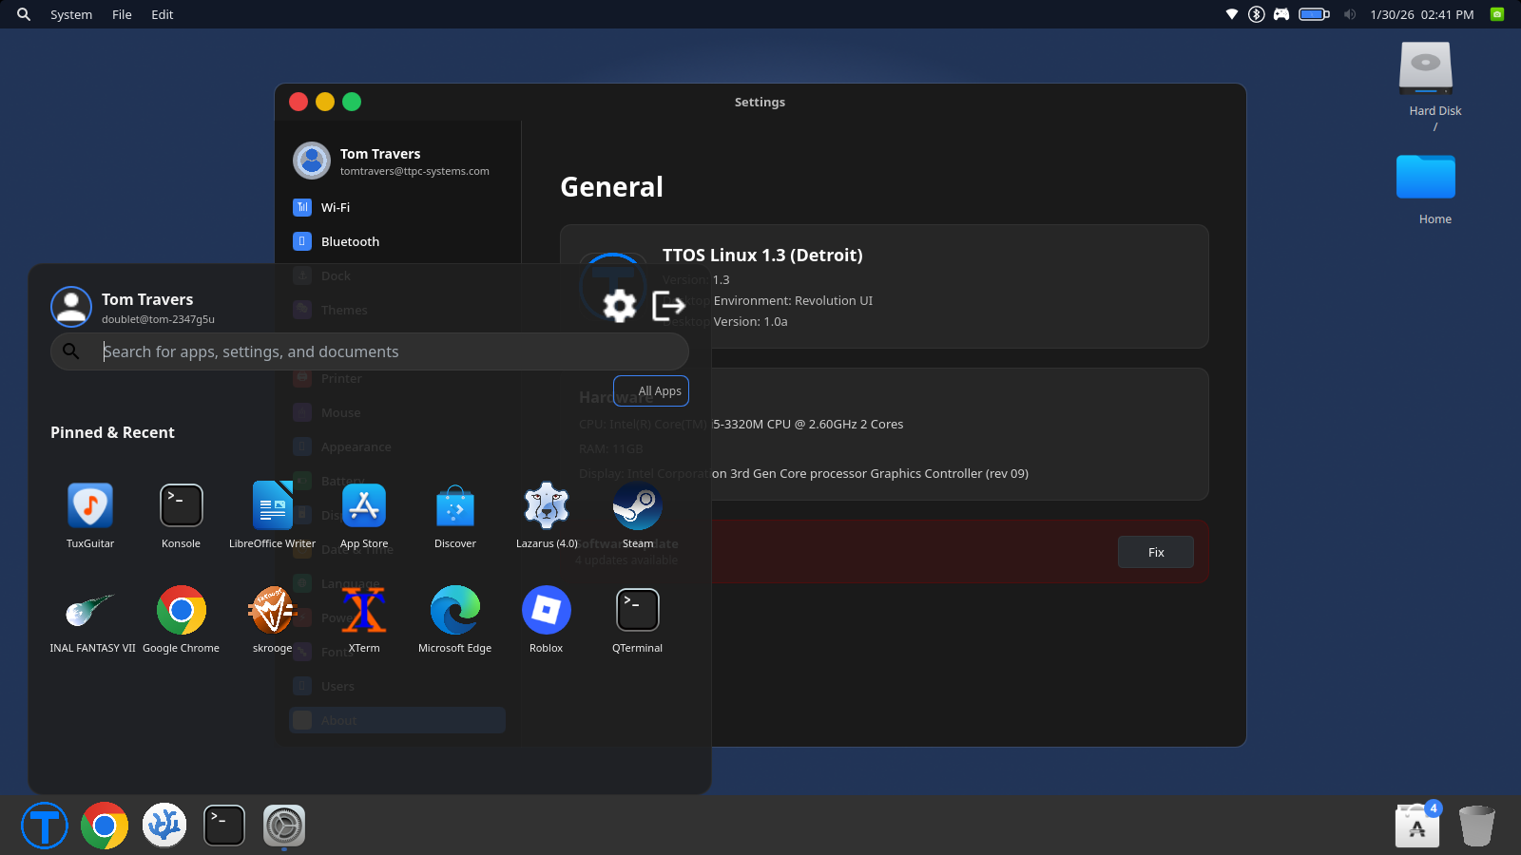Click the Settings window title bar
This screenshot has height=855, width=1521.
coord(760,102)
